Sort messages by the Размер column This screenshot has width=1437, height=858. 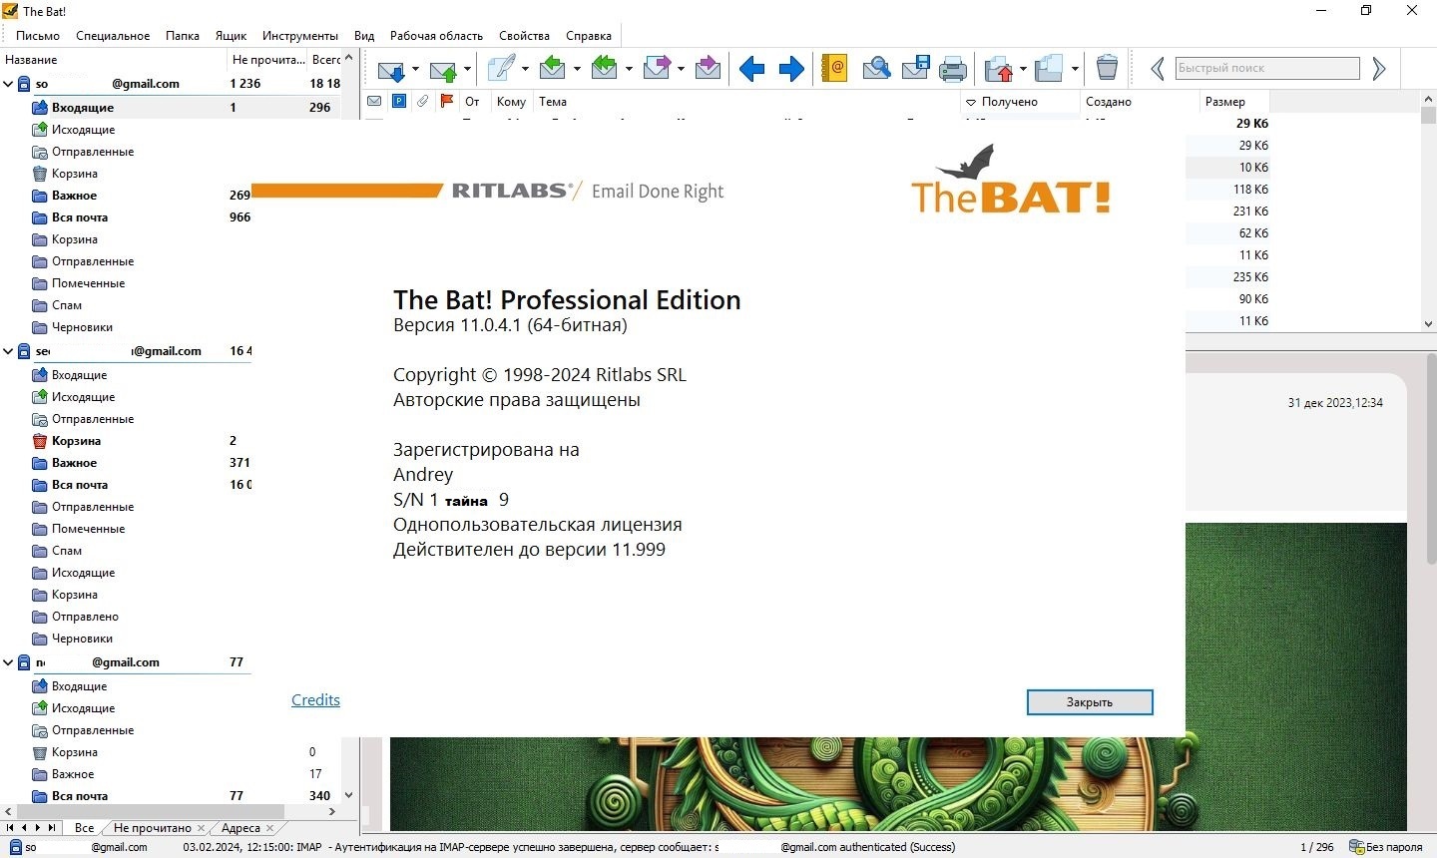click(x=1234, y=102)
